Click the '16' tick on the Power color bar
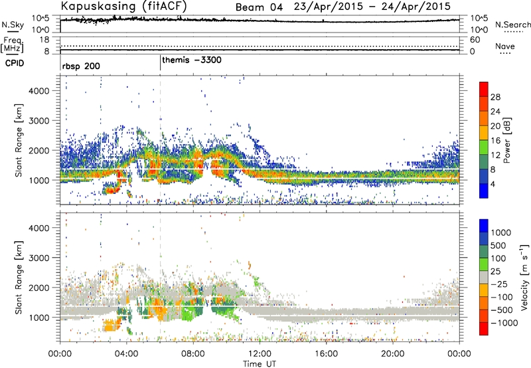531x368 pixels. [x=495, y=141]
